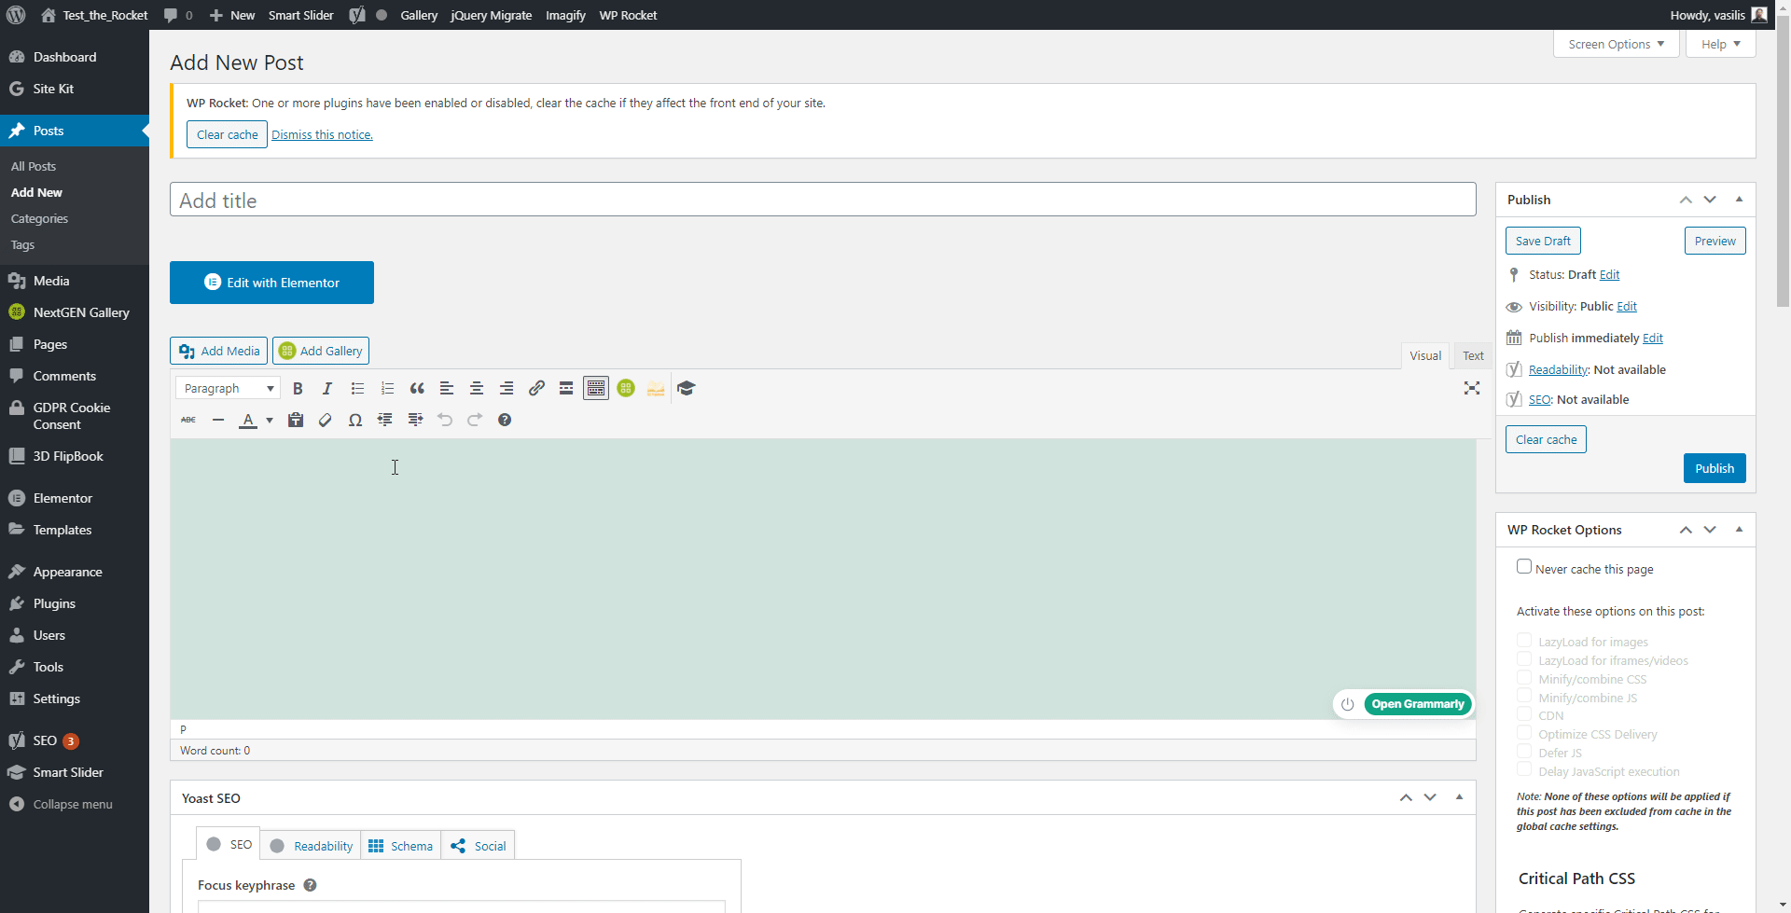The width and height of the screenshot is (1791, 913).
Task: Click the Grammarly power icon
Action: point(1347,704)
